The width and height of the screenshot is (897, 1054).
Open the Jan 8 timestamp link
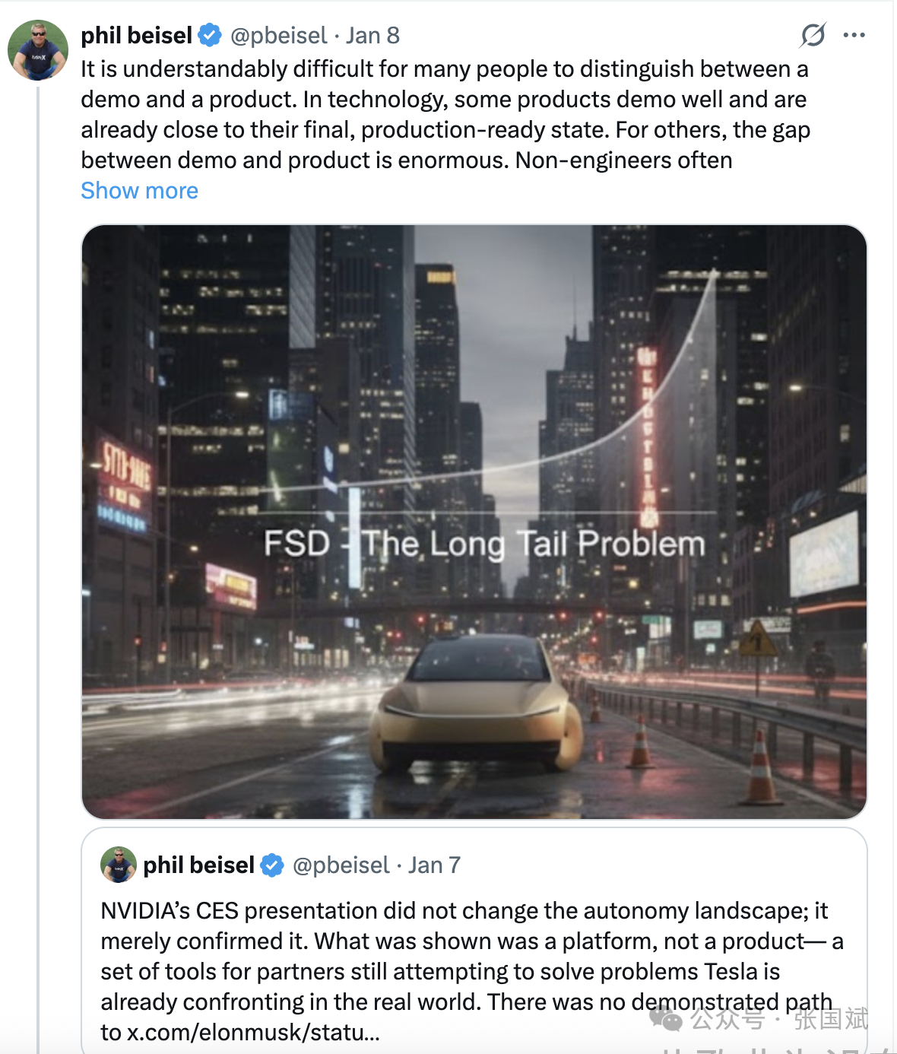click(372, 36)
